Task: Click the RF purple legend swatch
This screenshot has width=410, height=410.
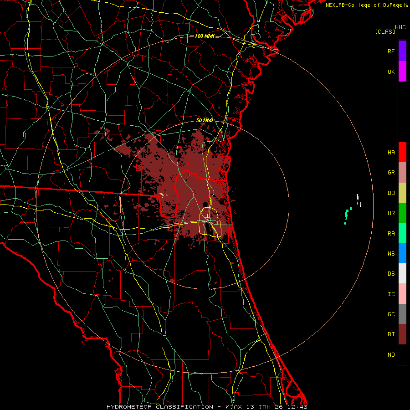Action: pos(402,51)
